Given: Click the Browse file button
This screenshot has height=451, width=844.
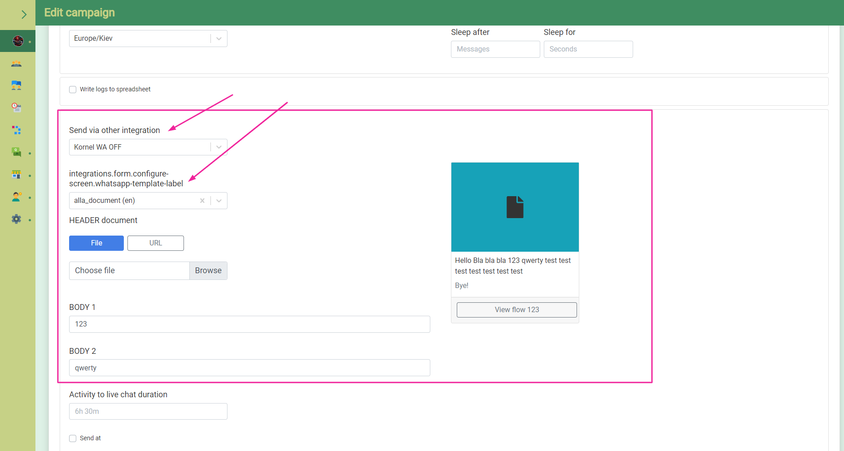Looking at the screenshot, I should click(x=208, y=271).
